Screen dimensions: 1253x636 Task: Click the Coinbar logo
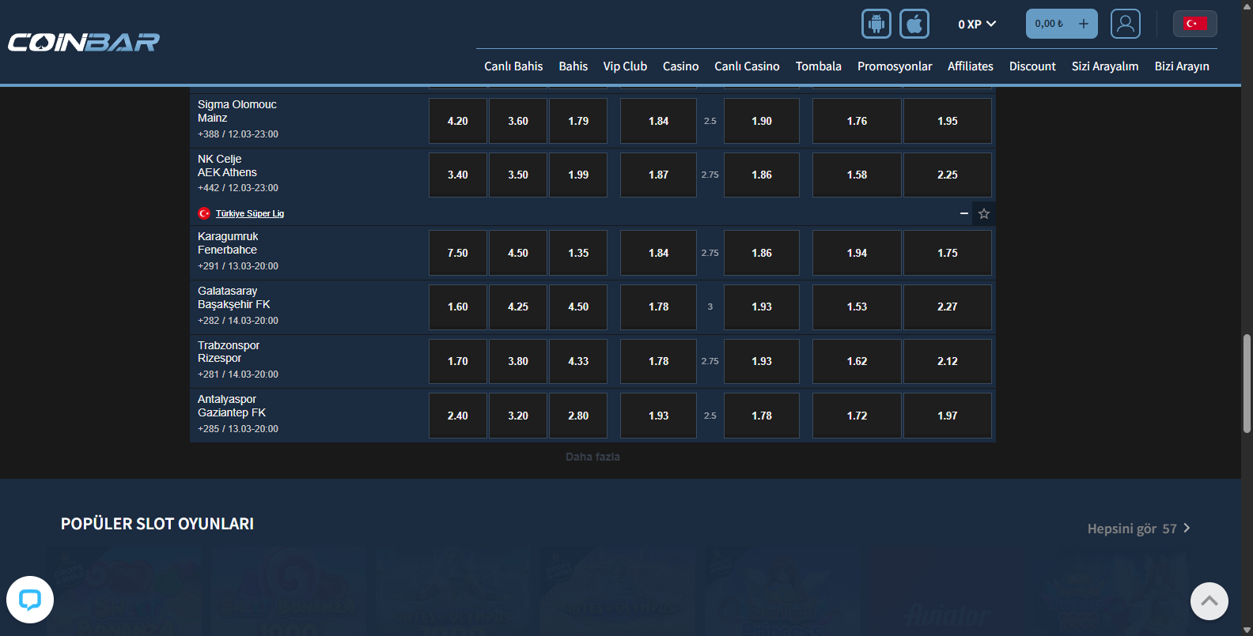tap(84, 42)
